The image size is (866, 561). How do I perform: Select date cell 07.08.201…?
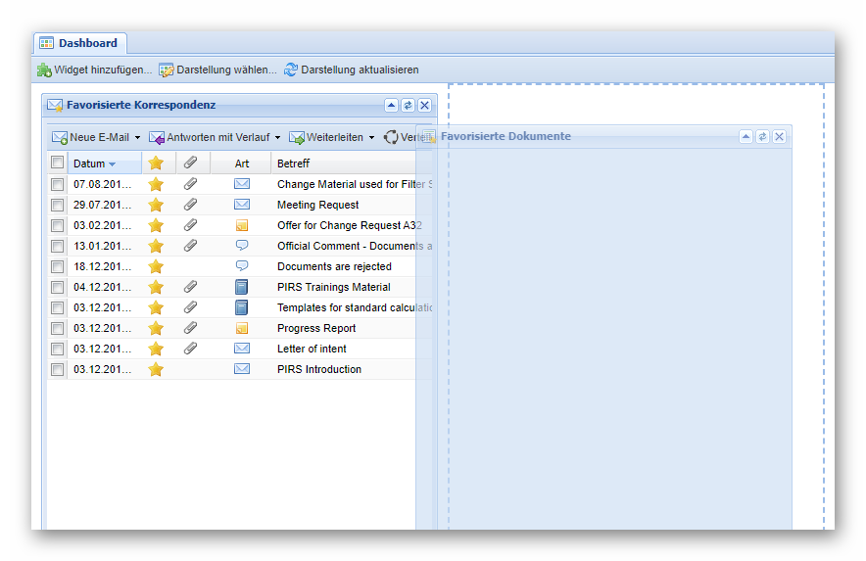(102, 184)
